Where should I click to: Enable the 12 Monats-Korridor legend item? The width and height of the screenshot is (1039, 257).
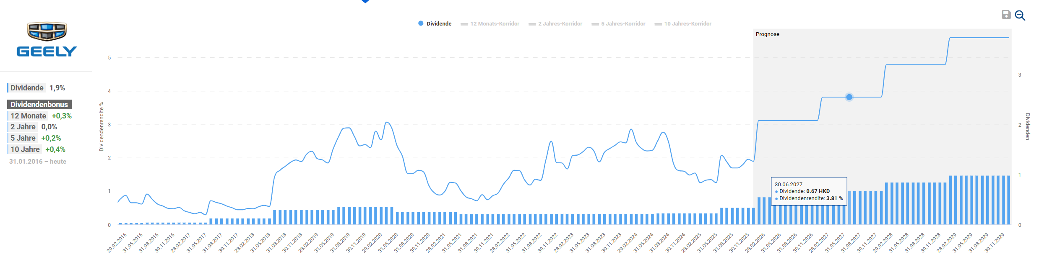490,24
